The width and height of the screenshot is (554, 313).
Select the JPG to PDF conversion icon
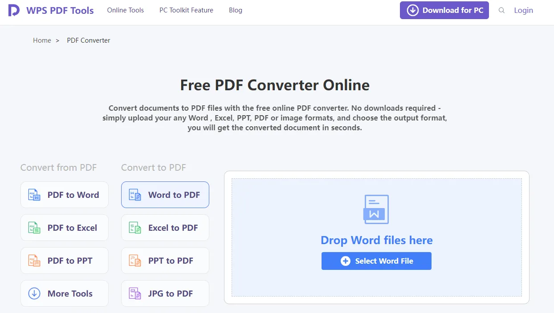(x=134, y=293)
